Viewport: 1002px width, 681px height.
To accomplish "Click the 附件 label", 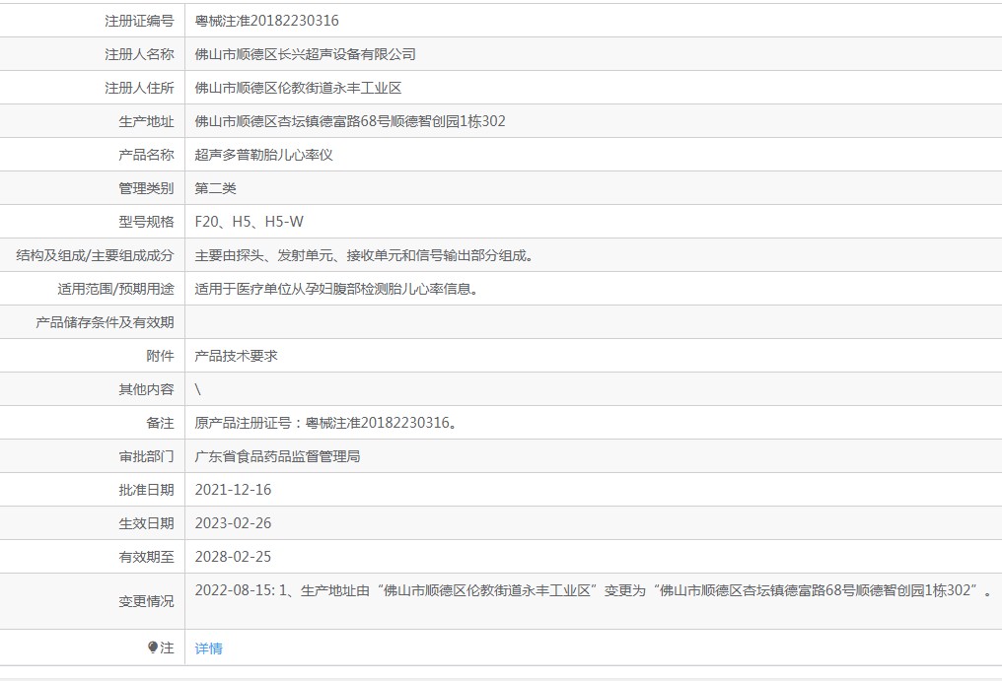I will [x=160, y=356].
